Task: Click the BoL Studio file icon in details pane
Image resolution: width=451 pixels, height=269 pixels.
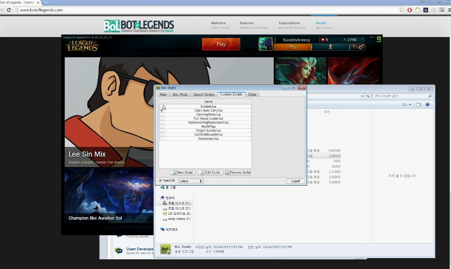Action: 165,249
